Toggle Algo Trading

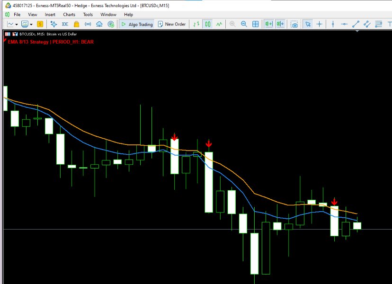click(137, 24)
